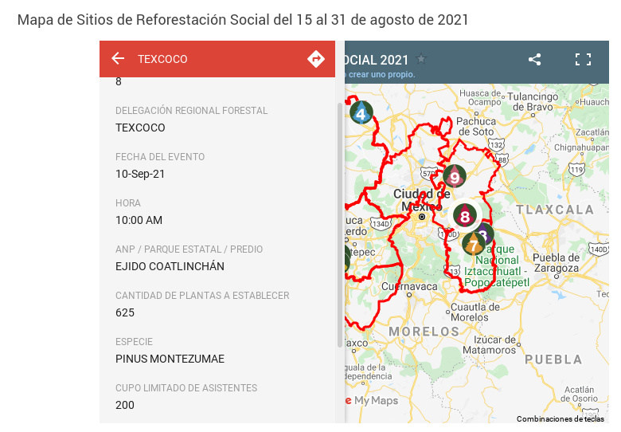Click the TLAXCALA state label
This screenshot has height=432, width=621.
coord(555,210)
